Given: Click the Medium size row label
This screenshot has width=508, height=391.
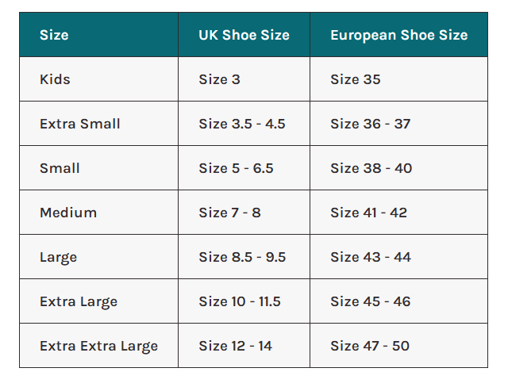Looking at the screenshot, I should tap(68, 213).
